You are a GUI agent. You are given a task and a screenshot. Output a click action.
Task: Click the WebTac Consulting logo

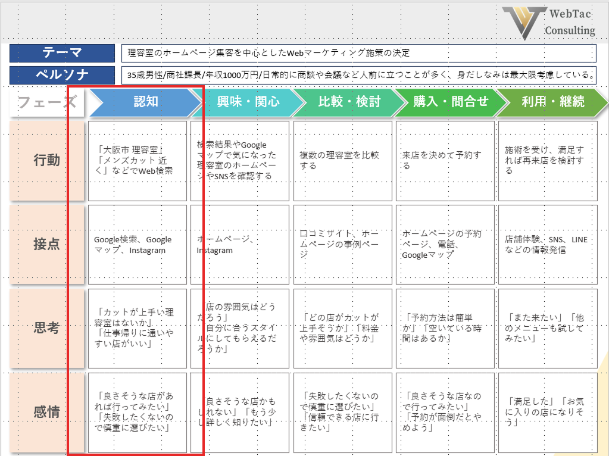pyautogui.click(x=548, y=23)
